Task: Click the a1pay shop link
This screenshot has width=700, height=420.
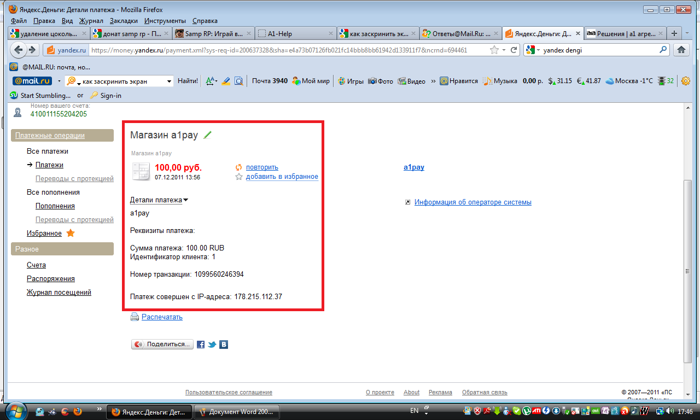Action: coord(414,167)
